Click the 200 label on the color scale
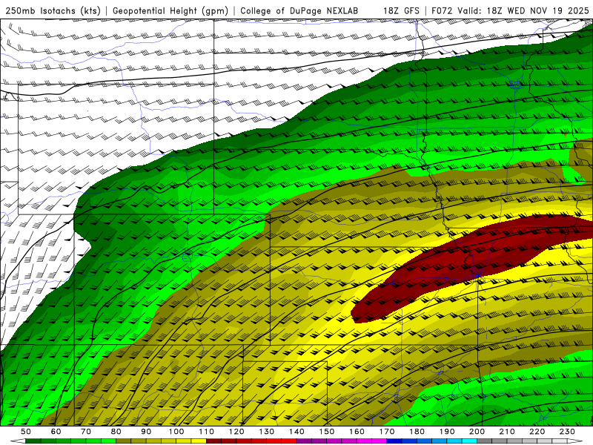 coord(477,432)
